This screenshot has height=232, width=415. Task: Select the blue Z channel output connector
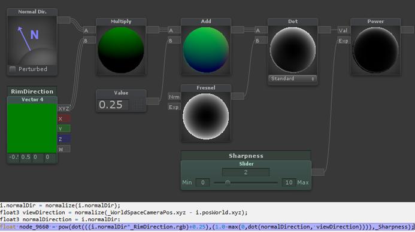tap(64, 139)
